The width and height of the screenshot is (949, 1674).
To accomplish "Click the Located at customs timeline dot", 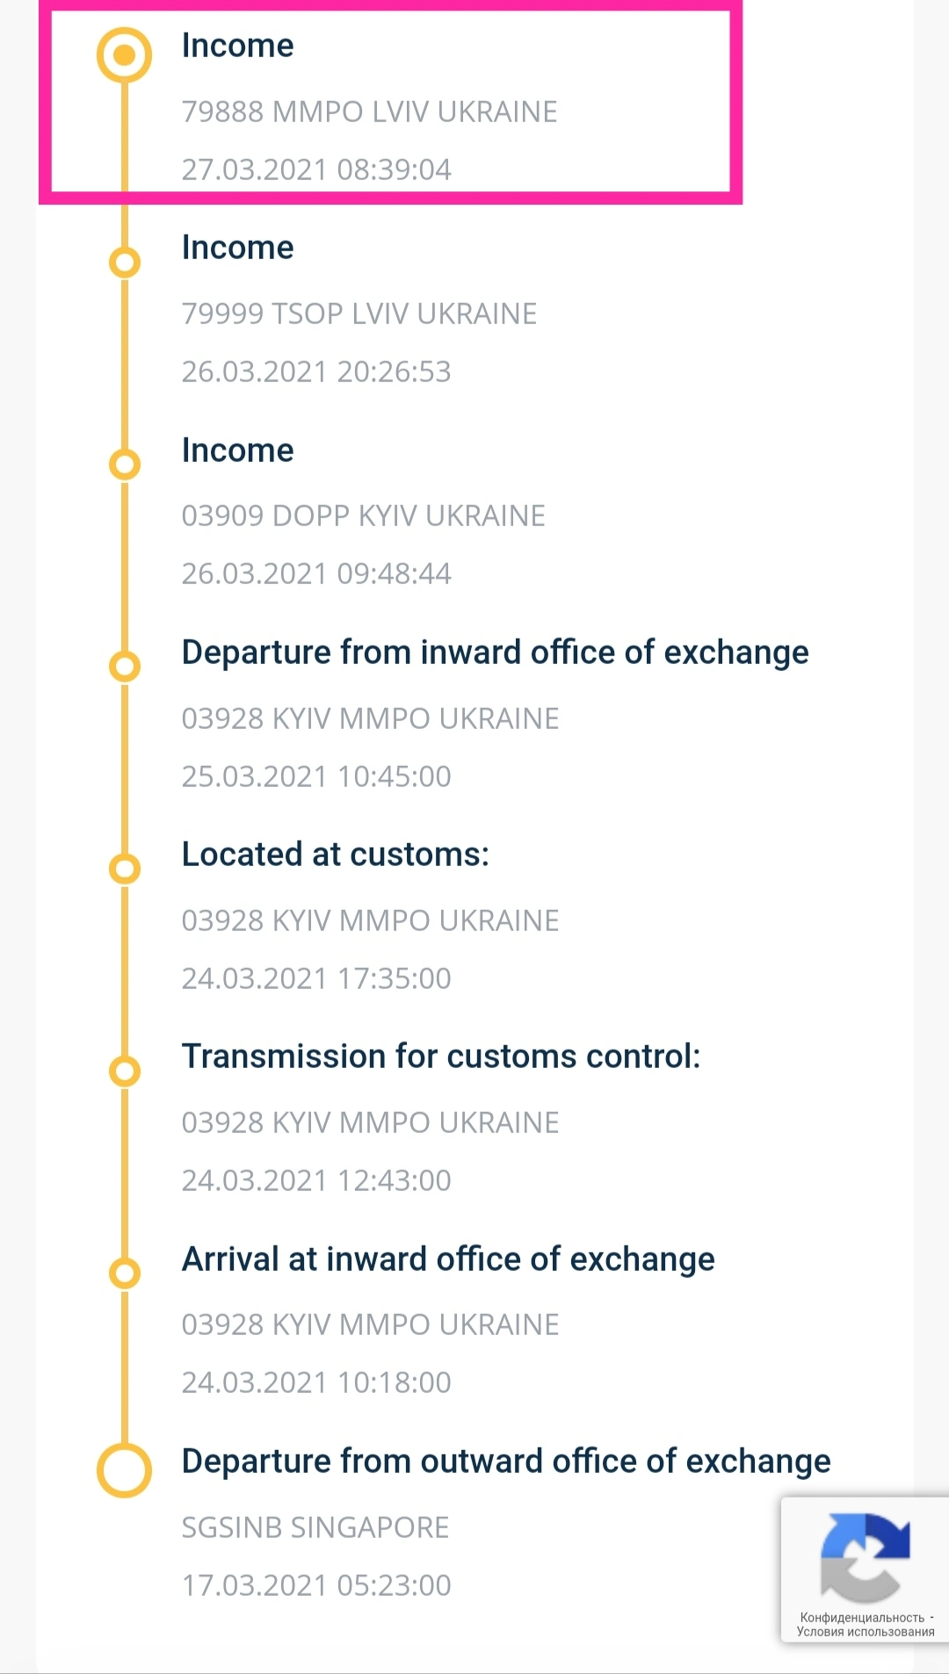I will point(124,869).
